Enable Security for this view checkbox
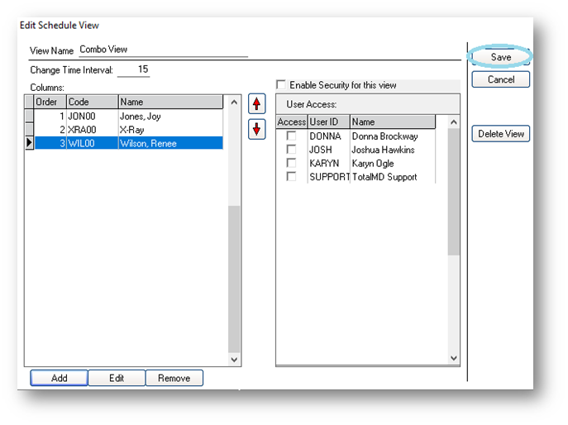The image size is (568, 425). tap(281, 85)
